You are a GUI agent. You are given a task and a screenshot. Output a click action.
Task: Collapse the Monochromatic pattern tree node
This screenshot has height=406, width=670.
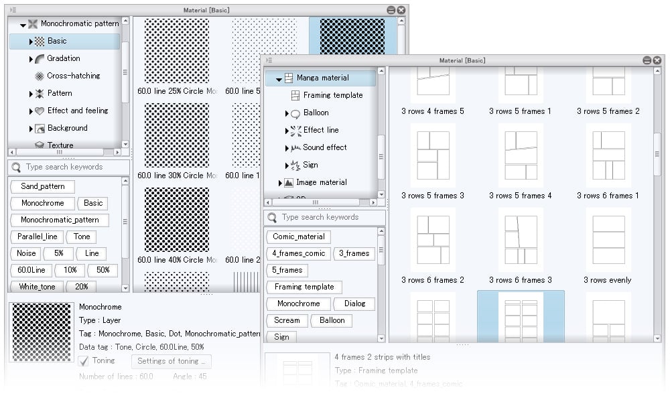23,25
